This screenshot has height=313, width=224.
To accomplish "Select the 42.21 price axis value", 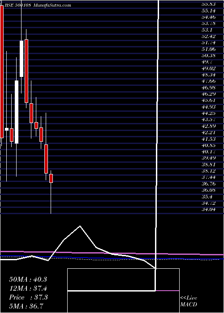I will [208, 132].
